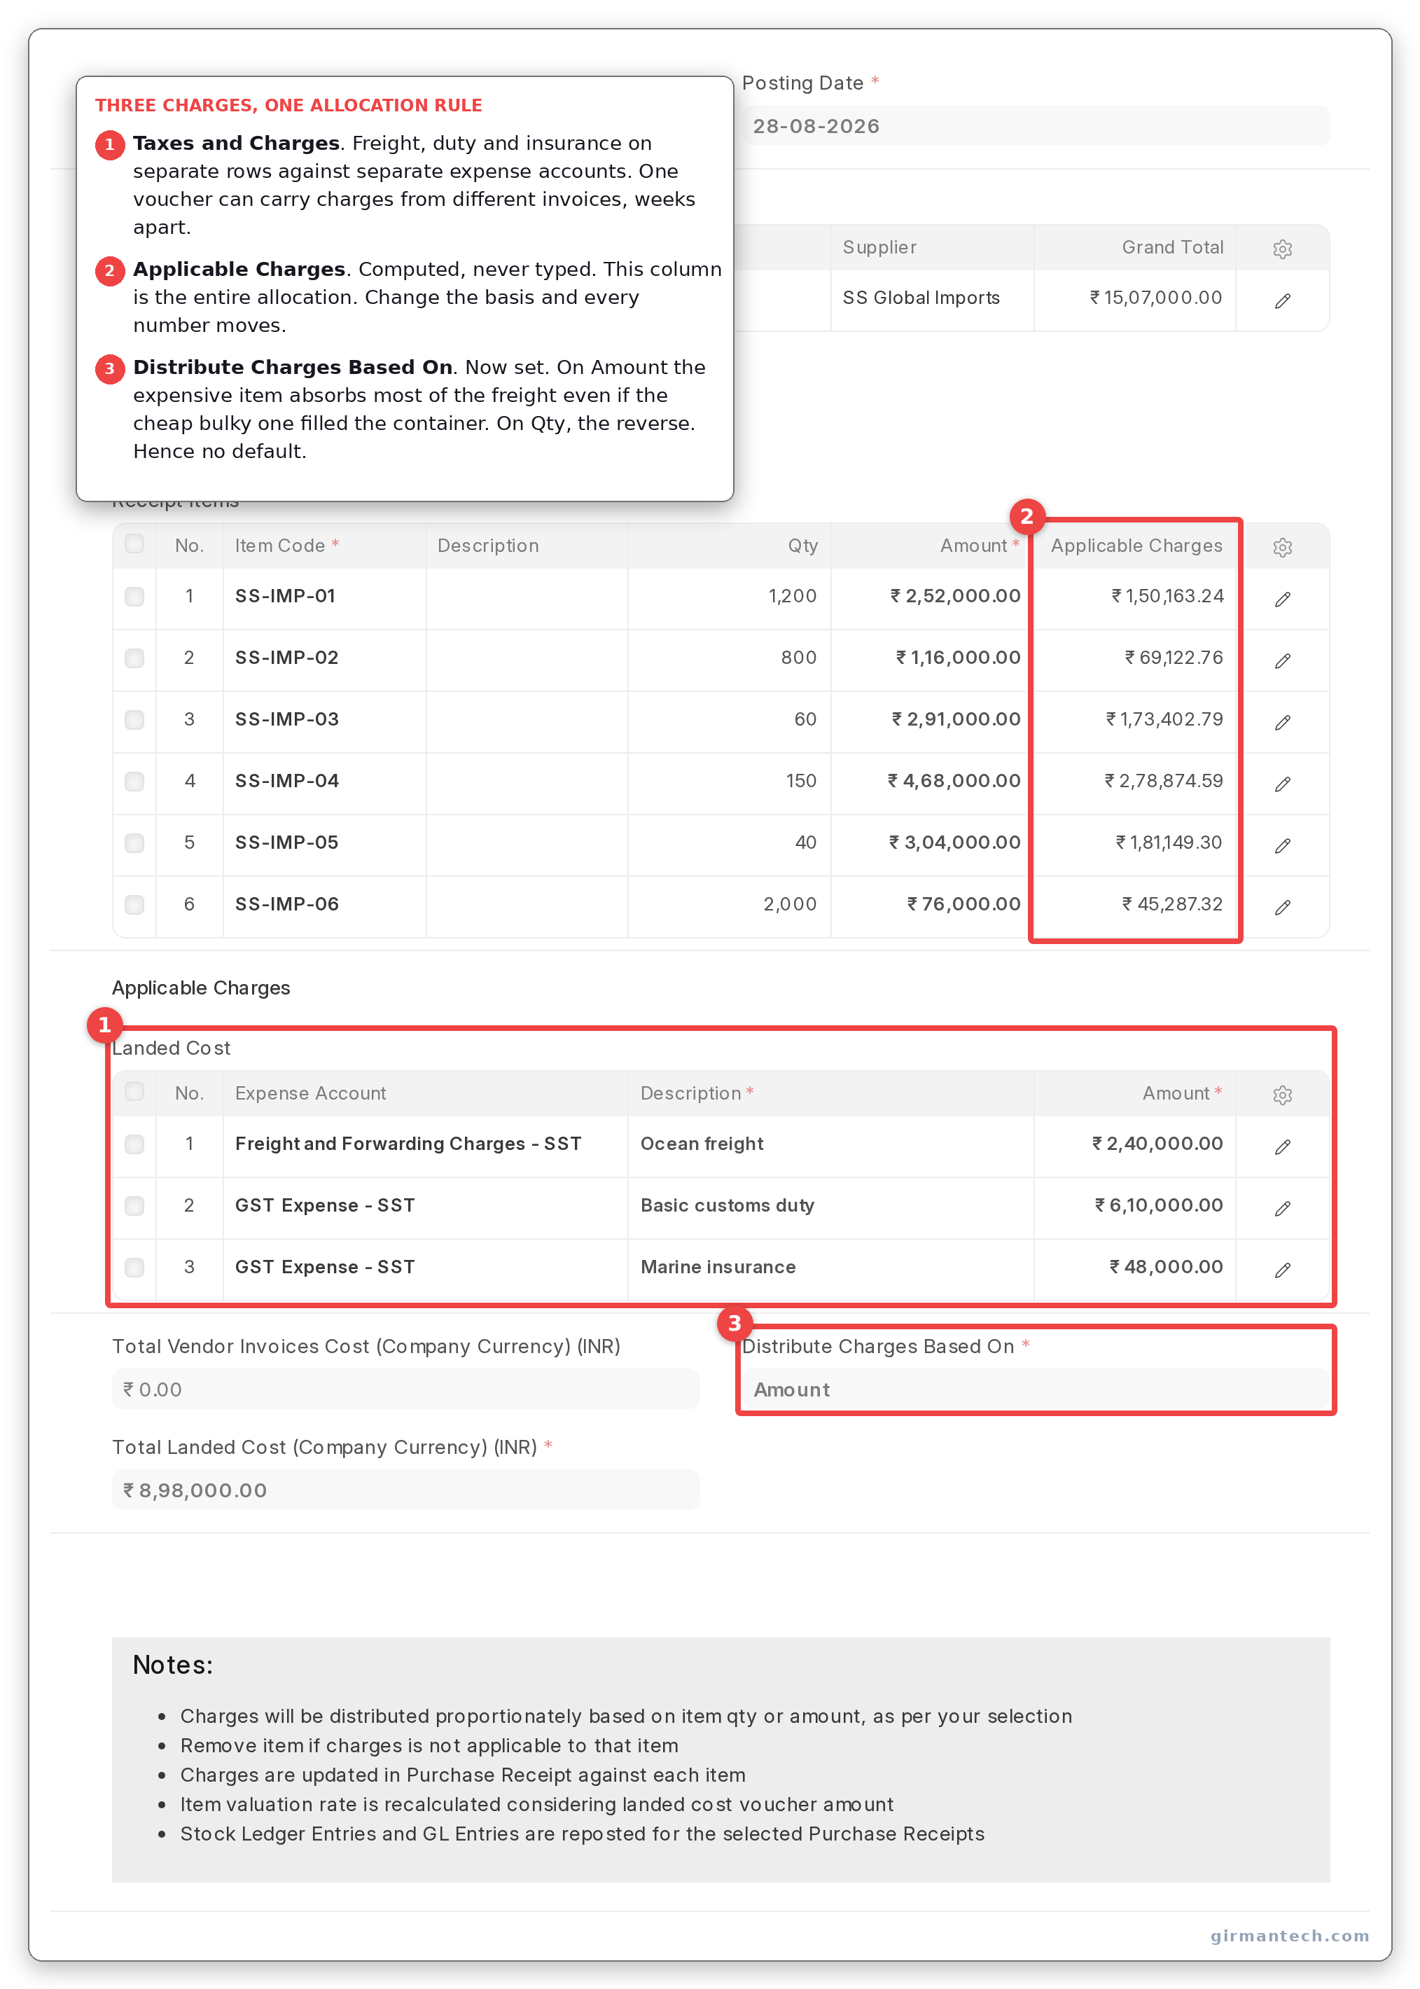Open settings gear for Receipt Items table

pos(1282,547)
